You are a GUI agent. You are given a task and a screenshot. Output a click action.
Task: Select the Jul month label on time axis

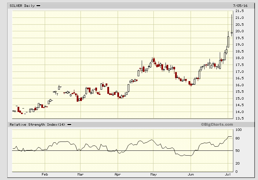tap(227, 174)
